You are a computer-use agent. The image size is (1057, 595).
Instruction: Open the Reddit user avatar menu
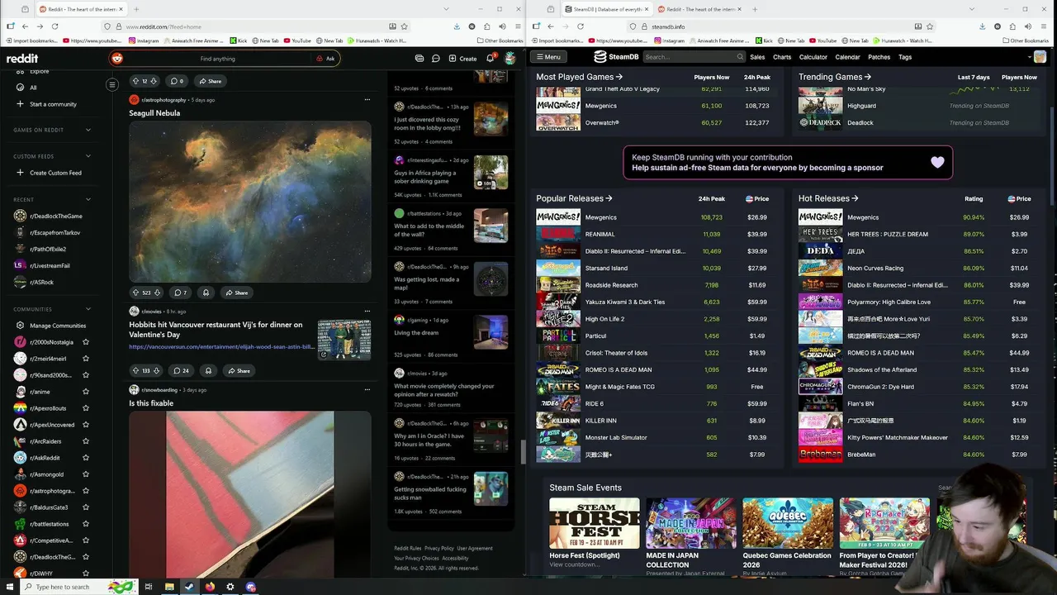pyautogui.click(x=510, y=59)
